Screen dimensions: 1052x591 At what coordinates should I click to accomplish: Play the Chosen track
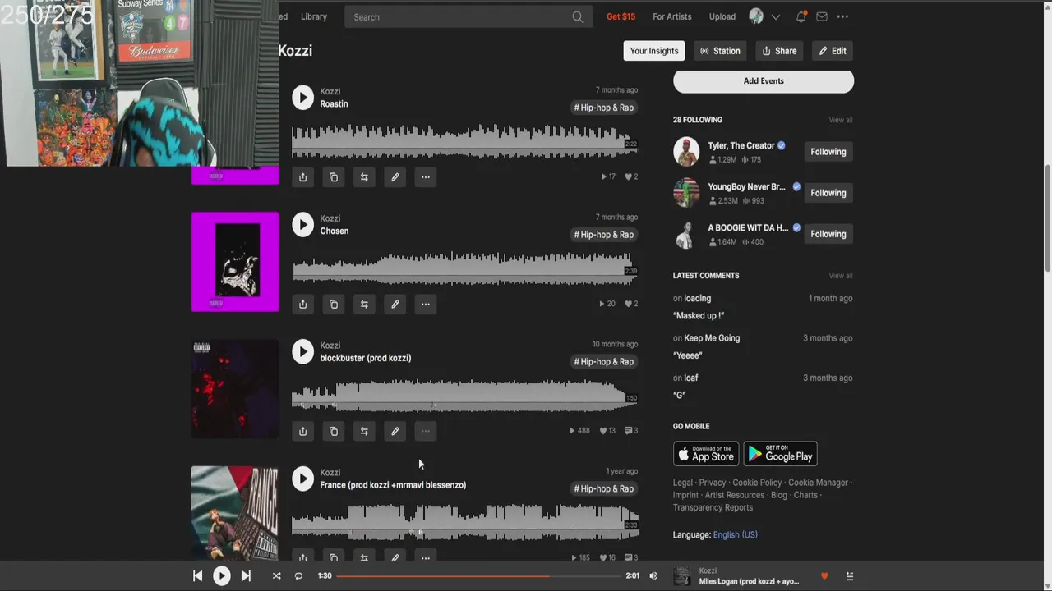[x=302, y=225]
